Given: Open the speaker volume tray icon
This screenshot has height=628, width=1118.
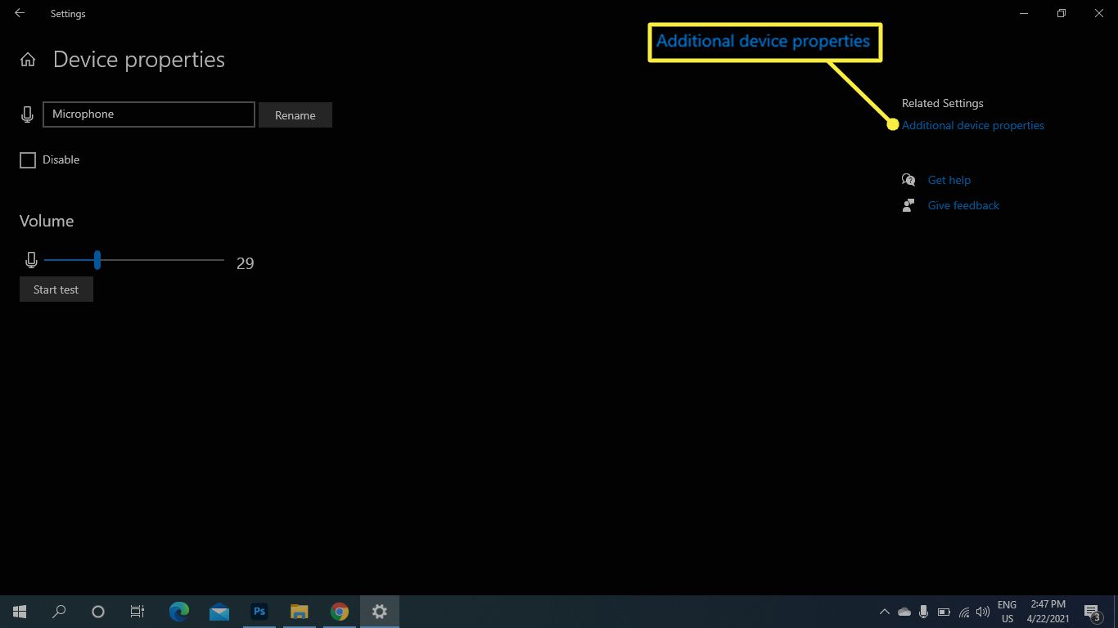Looking at the screenshot, I should (x=983, y=612).
